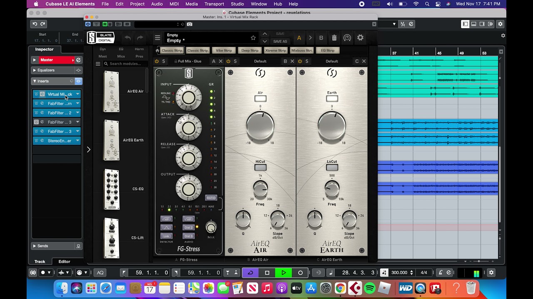Screen dimensions: 533x299
Task: Toggle AirEQ Air module power button
Action: (228, 61)
